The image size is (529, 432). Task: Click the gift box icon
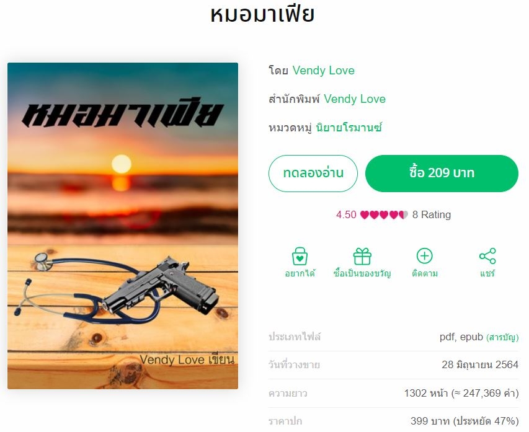click(362, 257)
